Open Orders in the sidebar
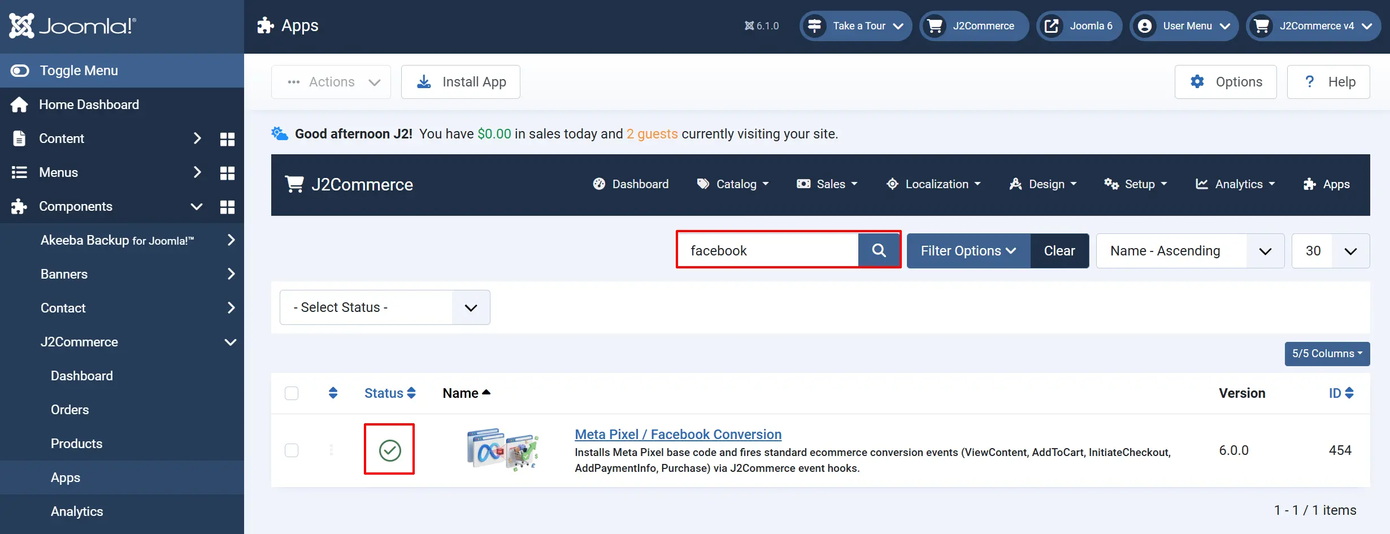 [70, 410]
